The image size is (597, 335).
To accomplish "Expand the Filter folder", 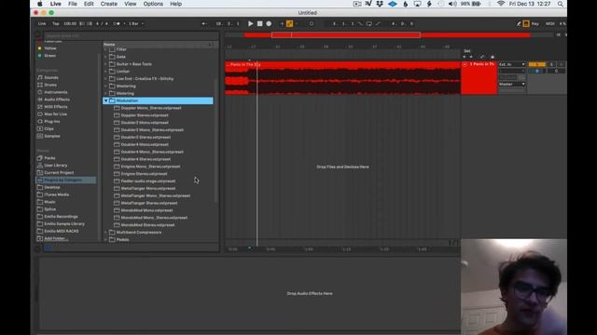I will pyautogui.click(x=105, y=49).
